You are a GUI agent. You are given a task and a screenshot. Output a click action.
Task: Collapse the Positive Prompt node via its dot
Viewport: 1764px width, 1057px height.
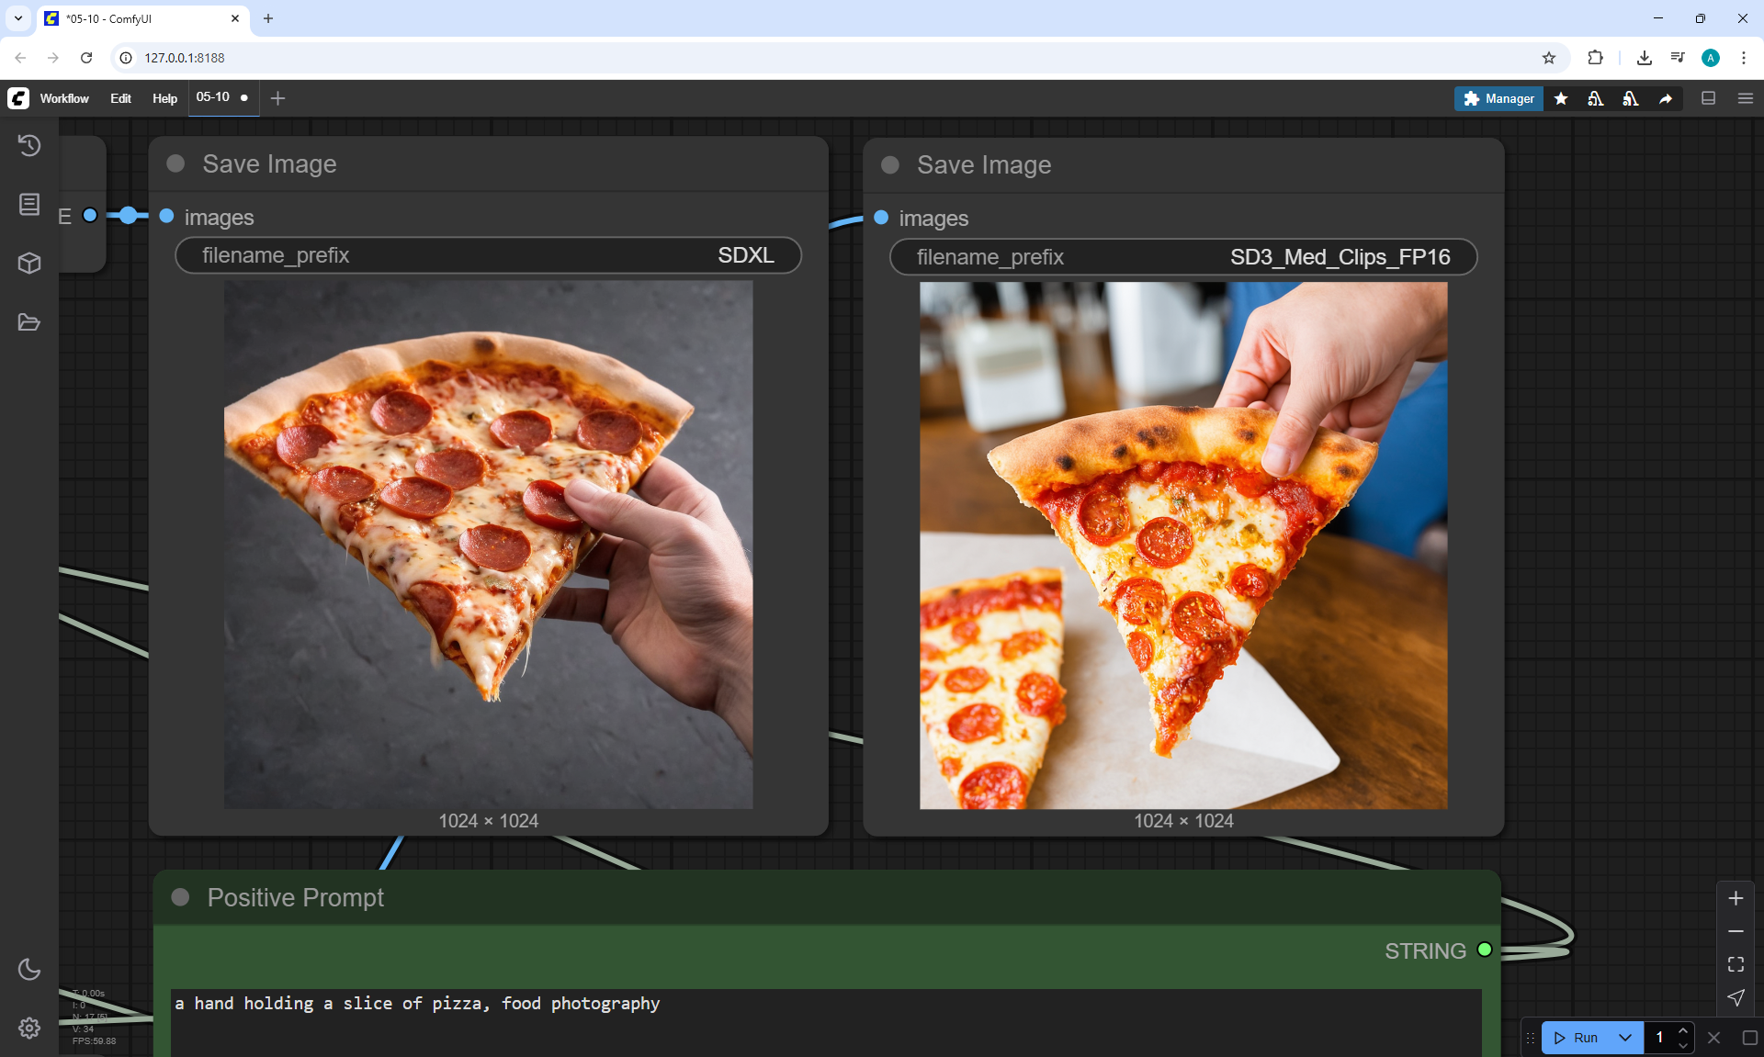pos(180,897)
